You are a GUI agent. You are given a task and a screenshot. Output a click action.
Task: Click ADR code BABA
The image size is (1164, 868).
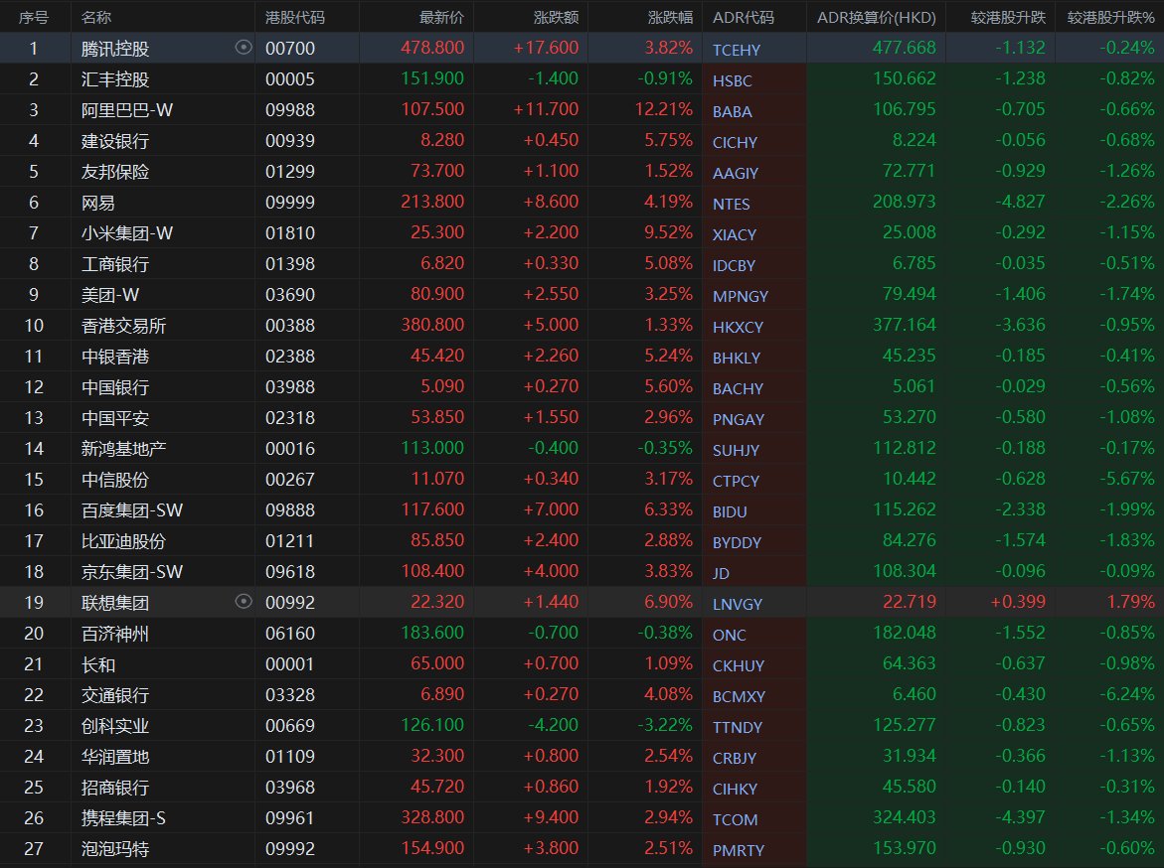pyautogui.click(x=732, y=112)
